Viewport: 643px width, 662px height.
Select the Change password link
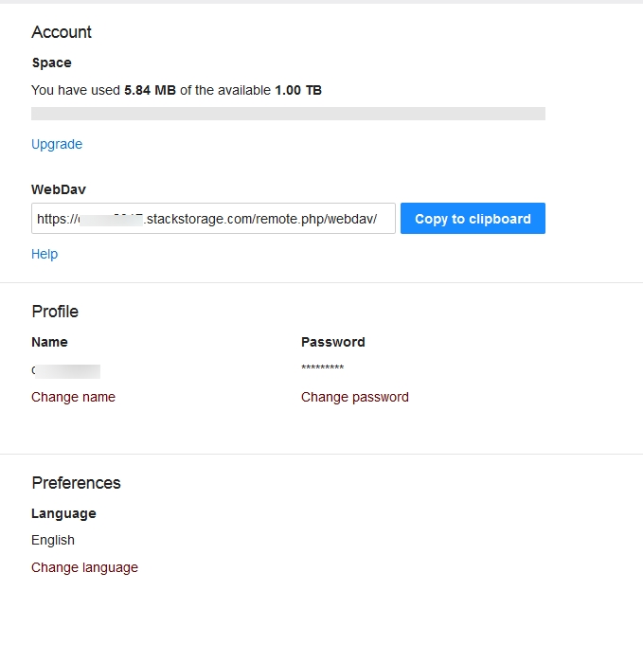[x=355, y=397]
